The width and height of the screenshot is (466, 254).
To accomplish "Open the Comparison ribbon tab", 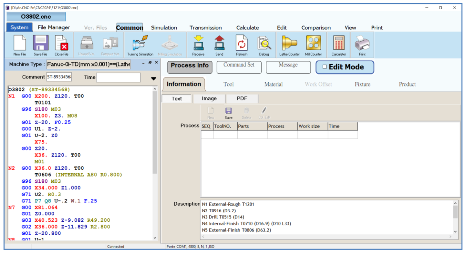I will [x=316, y=28].
